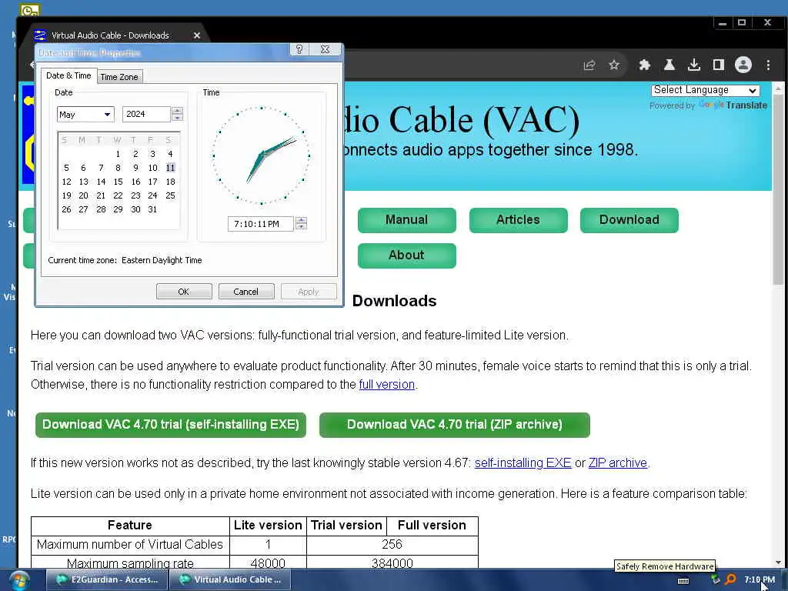Select the Date & Time tab

68,75
